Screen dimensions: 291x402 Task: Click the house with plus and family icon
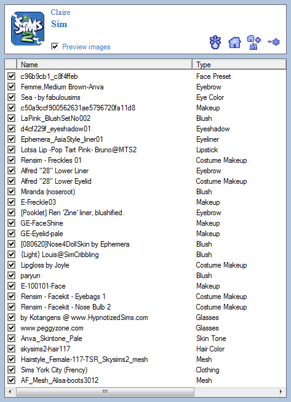pyautogui.click(x=253, y=43)
